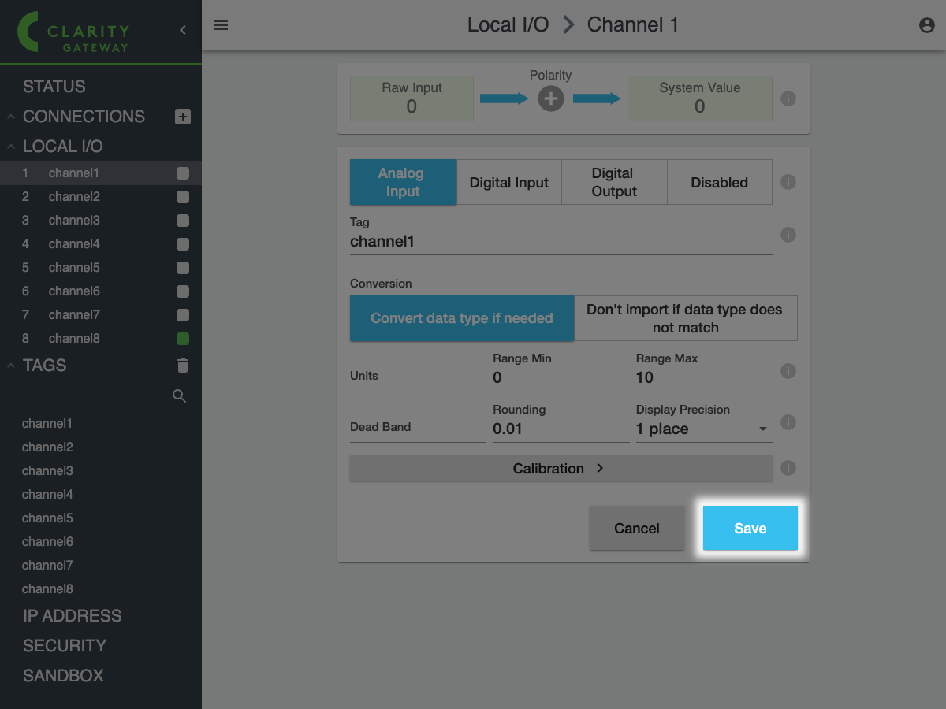The height and width of the screenshot is (709, 946).
Task: Select the Disabled mode tab
Action: [719, 183]
